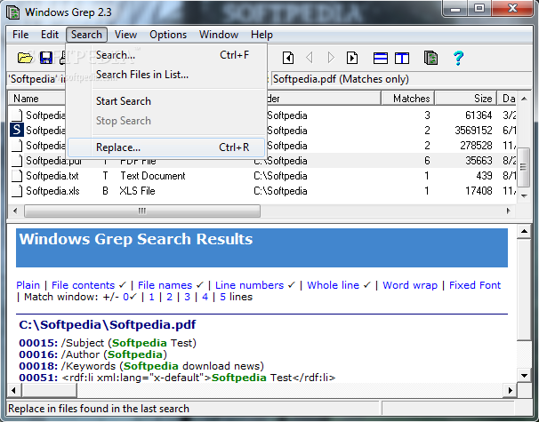Click the file icon of Softpedia.xls

point(17,191)
